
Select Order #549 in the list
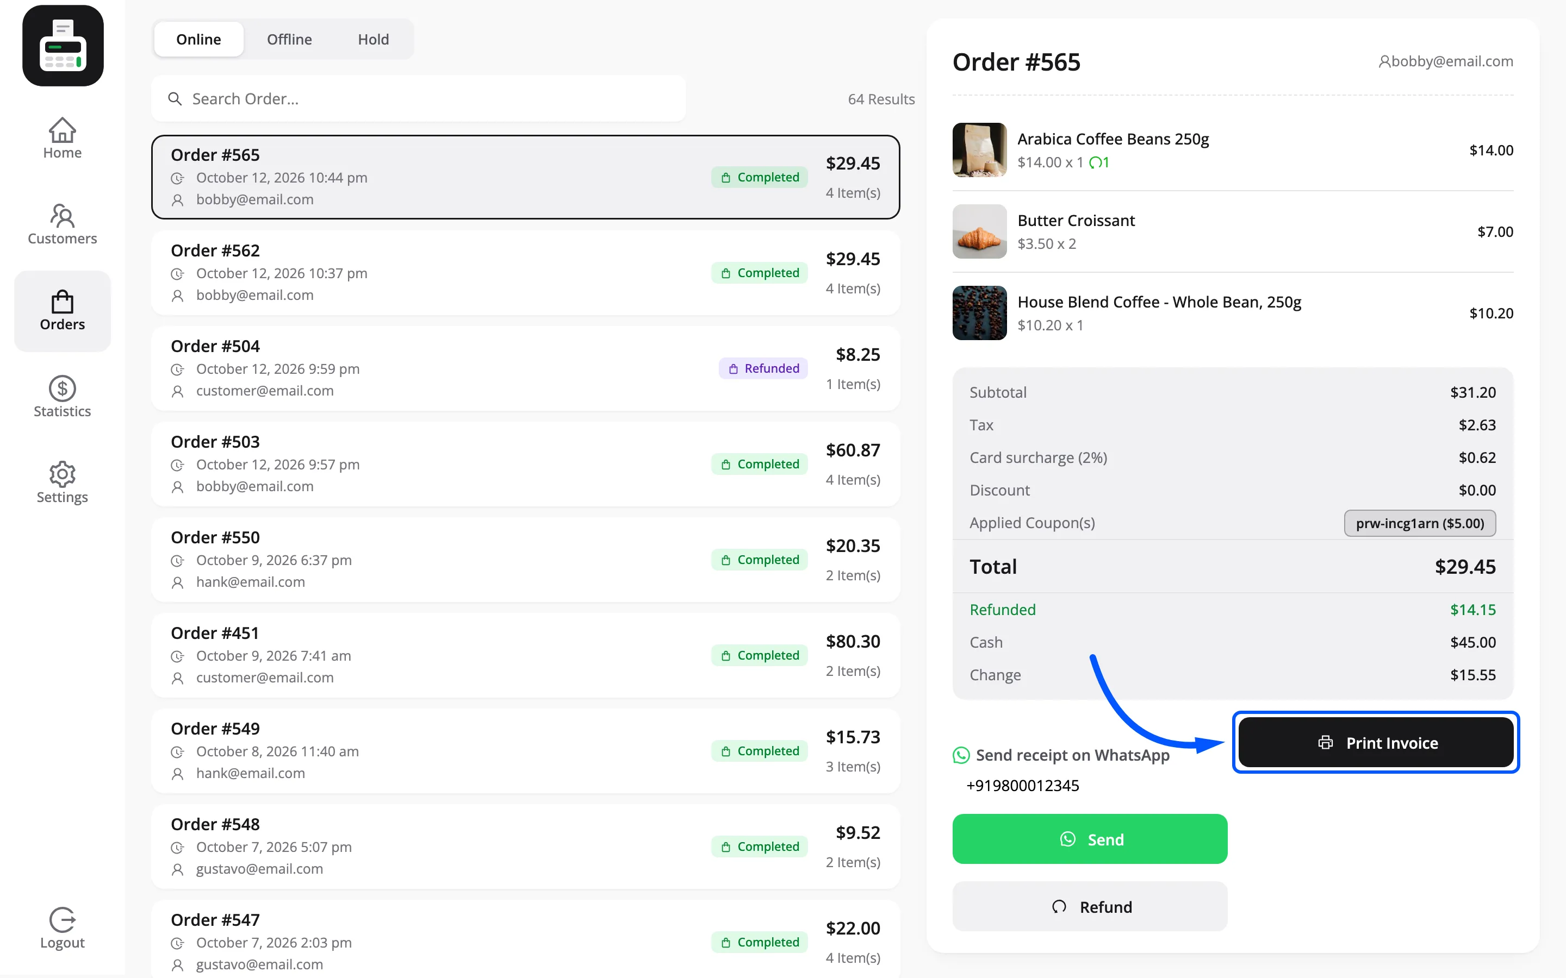pos(525,751)
